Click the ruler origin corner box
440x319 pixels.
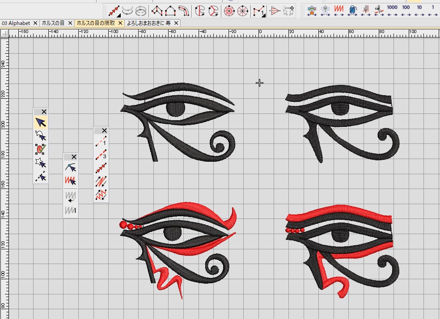(x=4, y=34)
